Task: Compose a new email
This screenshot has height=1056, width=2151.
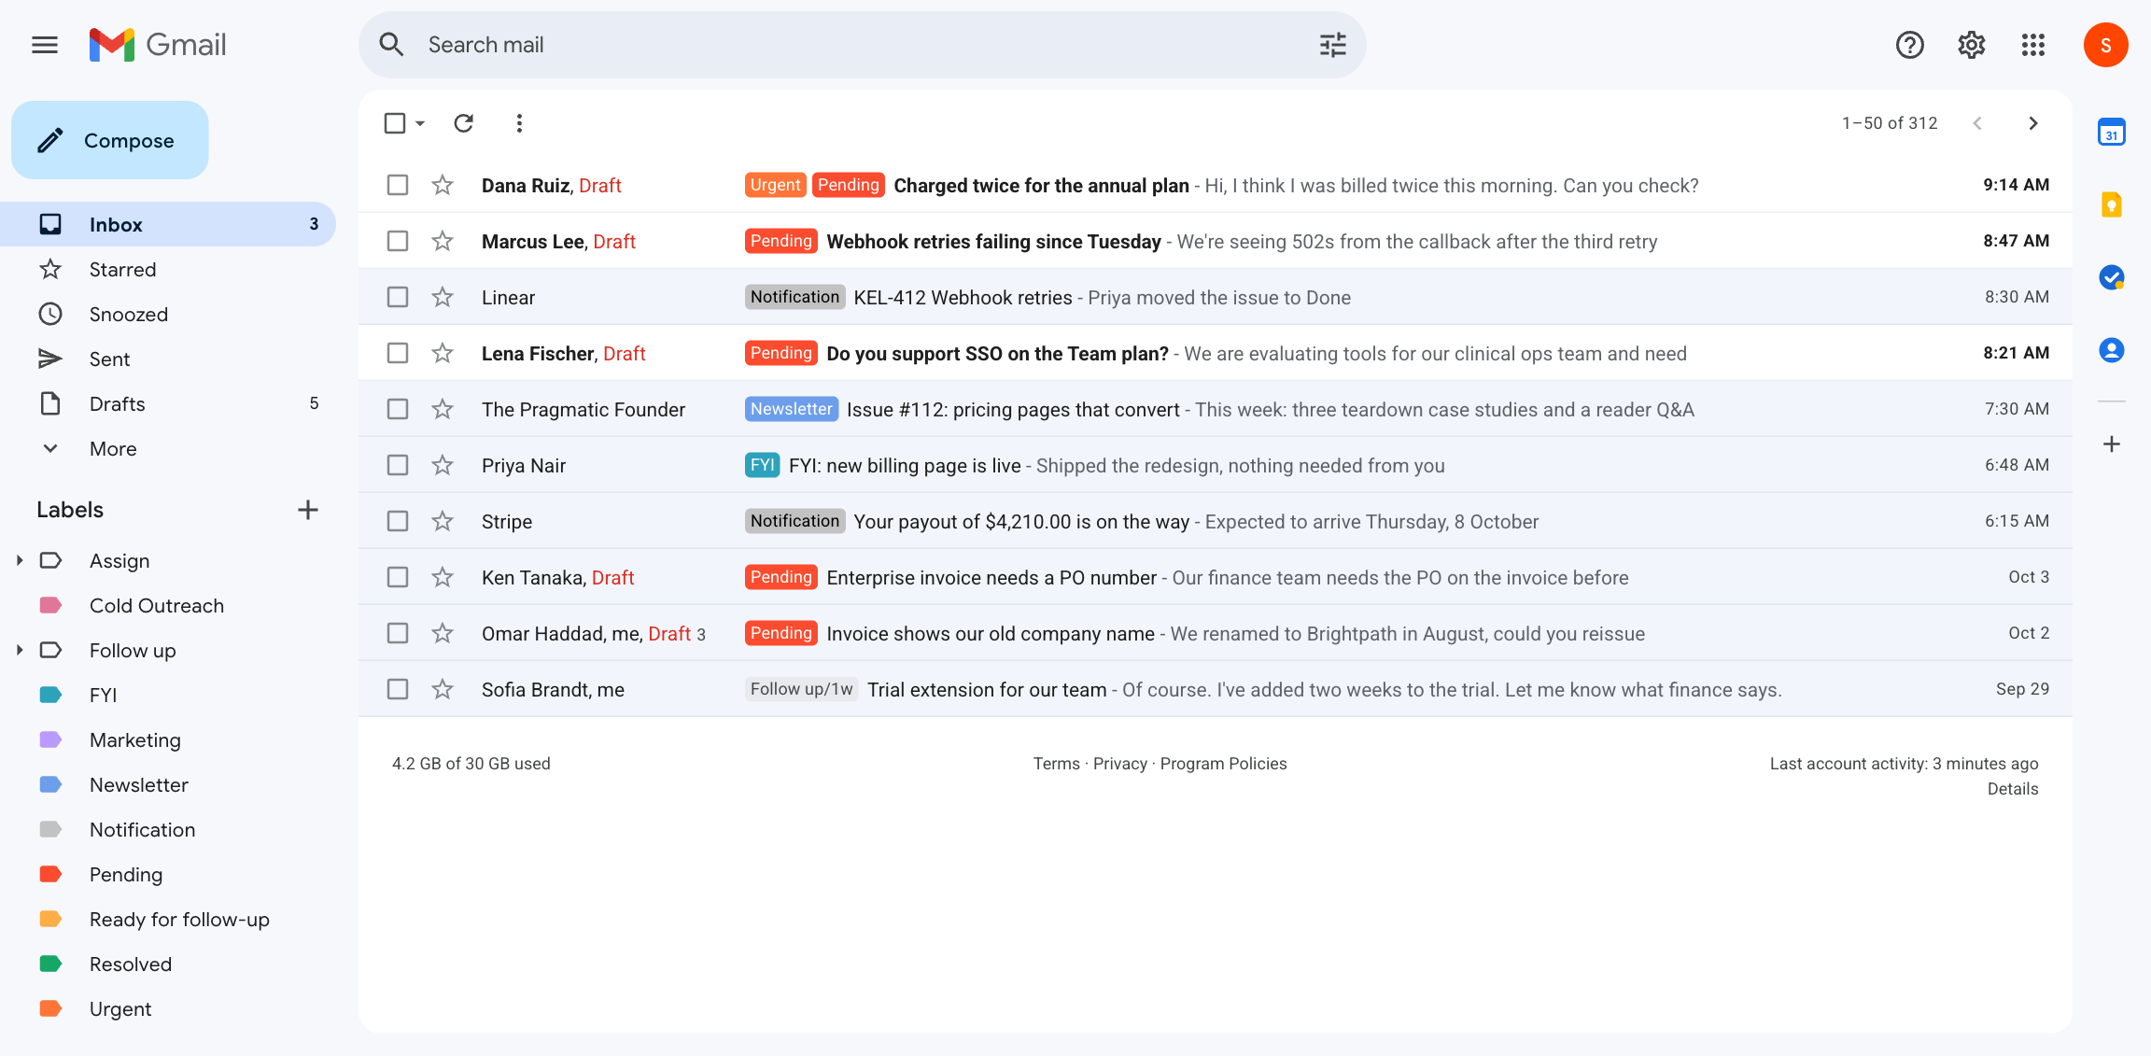Action: 110,140
